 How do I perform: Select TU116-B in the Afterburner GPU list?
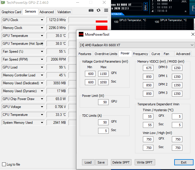162,11
